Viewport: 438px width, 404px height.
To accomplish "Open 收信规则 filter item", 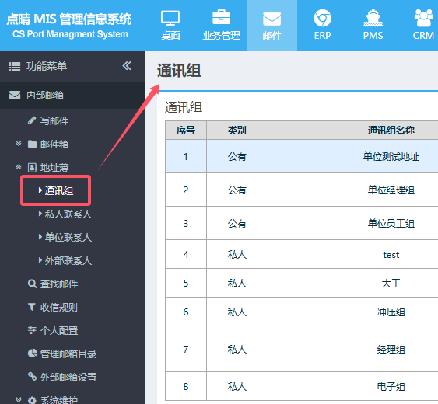I will pyautogui.click(x=53, y=308).
